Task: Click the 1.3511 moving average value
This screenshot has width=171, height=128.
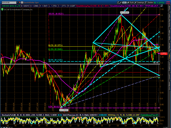Action: pyautogui.click(x=141, y=6)
